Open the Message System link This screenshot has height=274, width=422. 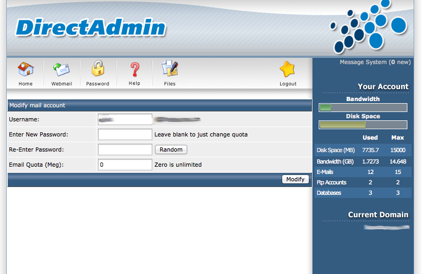coord(375,62)
